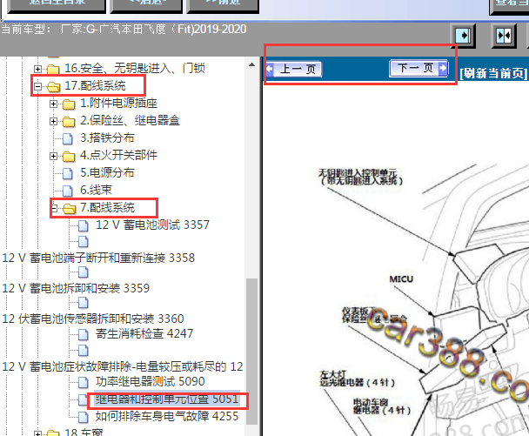Click document icon beside 蓄电池测试 3357

[x=84, y=225]
